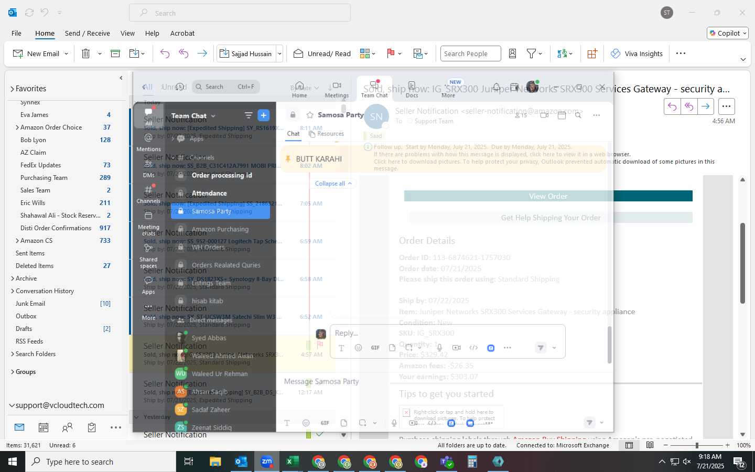Screen dimensions: 755x472
Task: Open Docs tab in Zoom
Action: (412, 89)
